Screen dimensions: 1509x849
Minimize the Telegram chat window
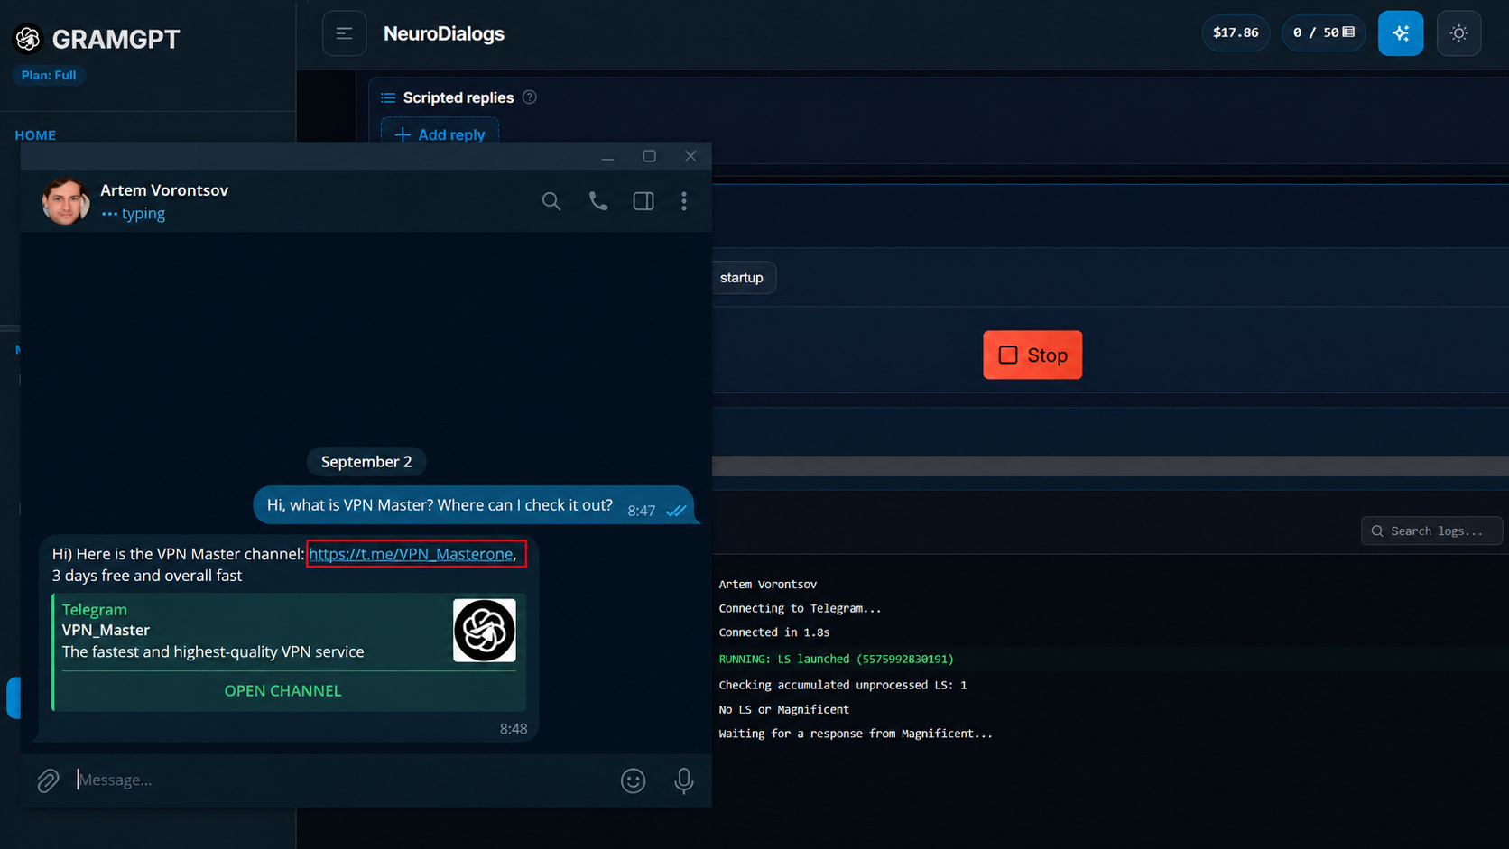pos(608,157)
